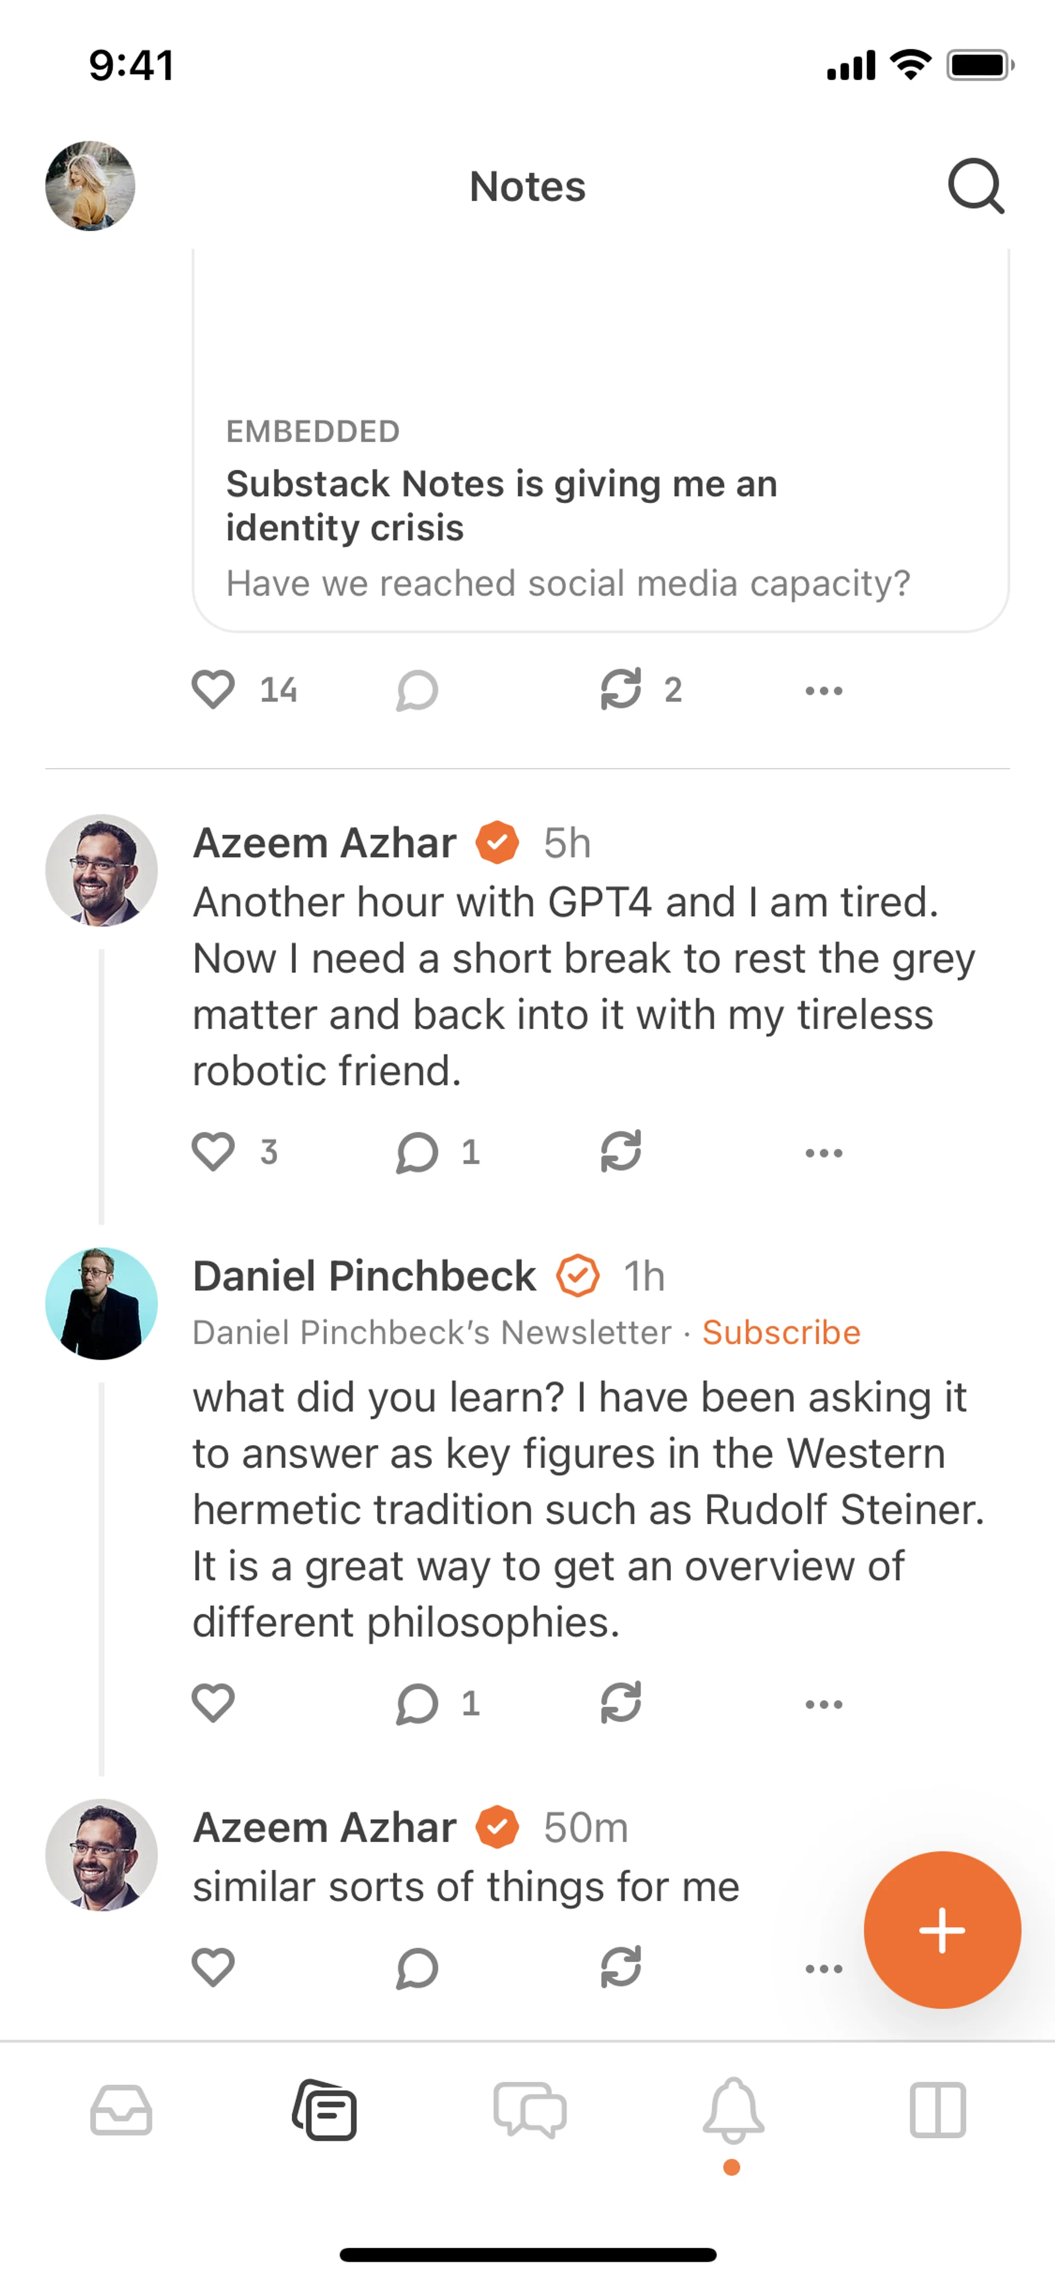Switch to the Chat tab
The width and height of the screenshot is (1055, 2284).
529,2110
